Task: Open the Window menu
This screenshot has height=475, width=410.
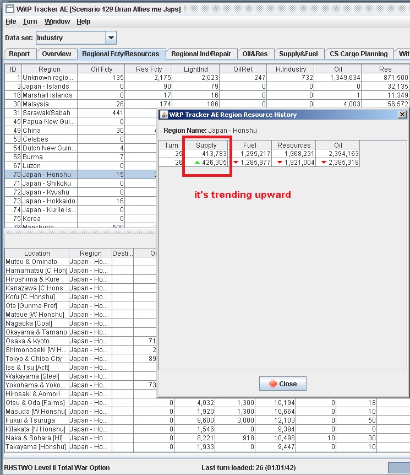Action: [x=57, y=21]
